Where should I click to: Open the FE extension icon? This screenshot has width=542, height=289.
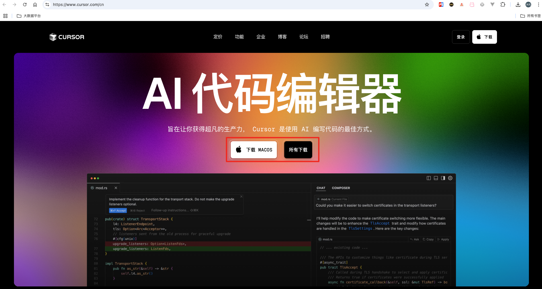click(441, 5)
